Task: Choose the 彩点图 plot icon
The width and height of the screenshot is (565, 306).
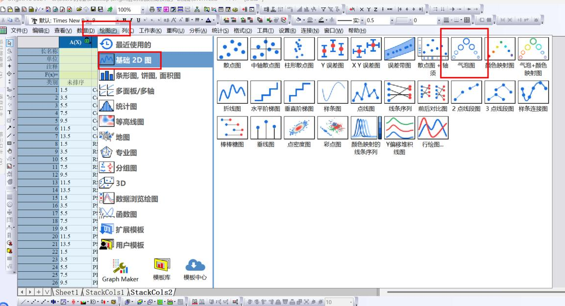Action: tap(333, 128)
